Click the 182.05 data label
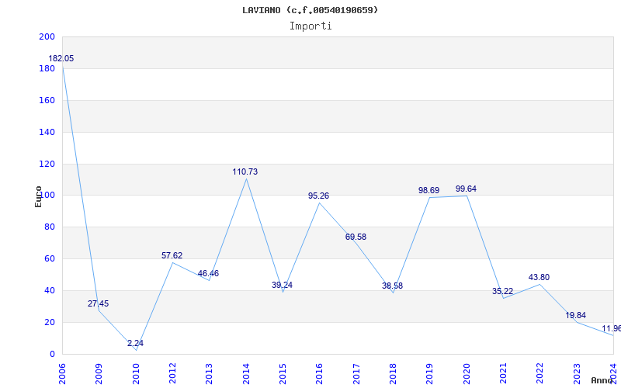 (x=61, y=59)
